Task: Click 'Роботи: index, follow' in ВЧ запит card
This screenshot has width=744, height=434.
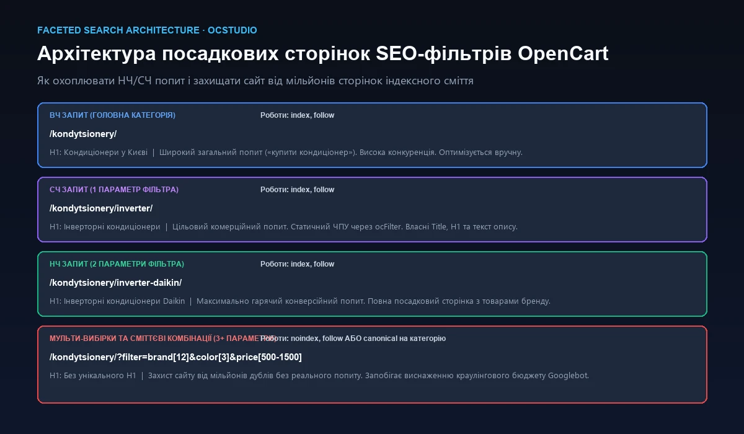Action: coord(297,115)
